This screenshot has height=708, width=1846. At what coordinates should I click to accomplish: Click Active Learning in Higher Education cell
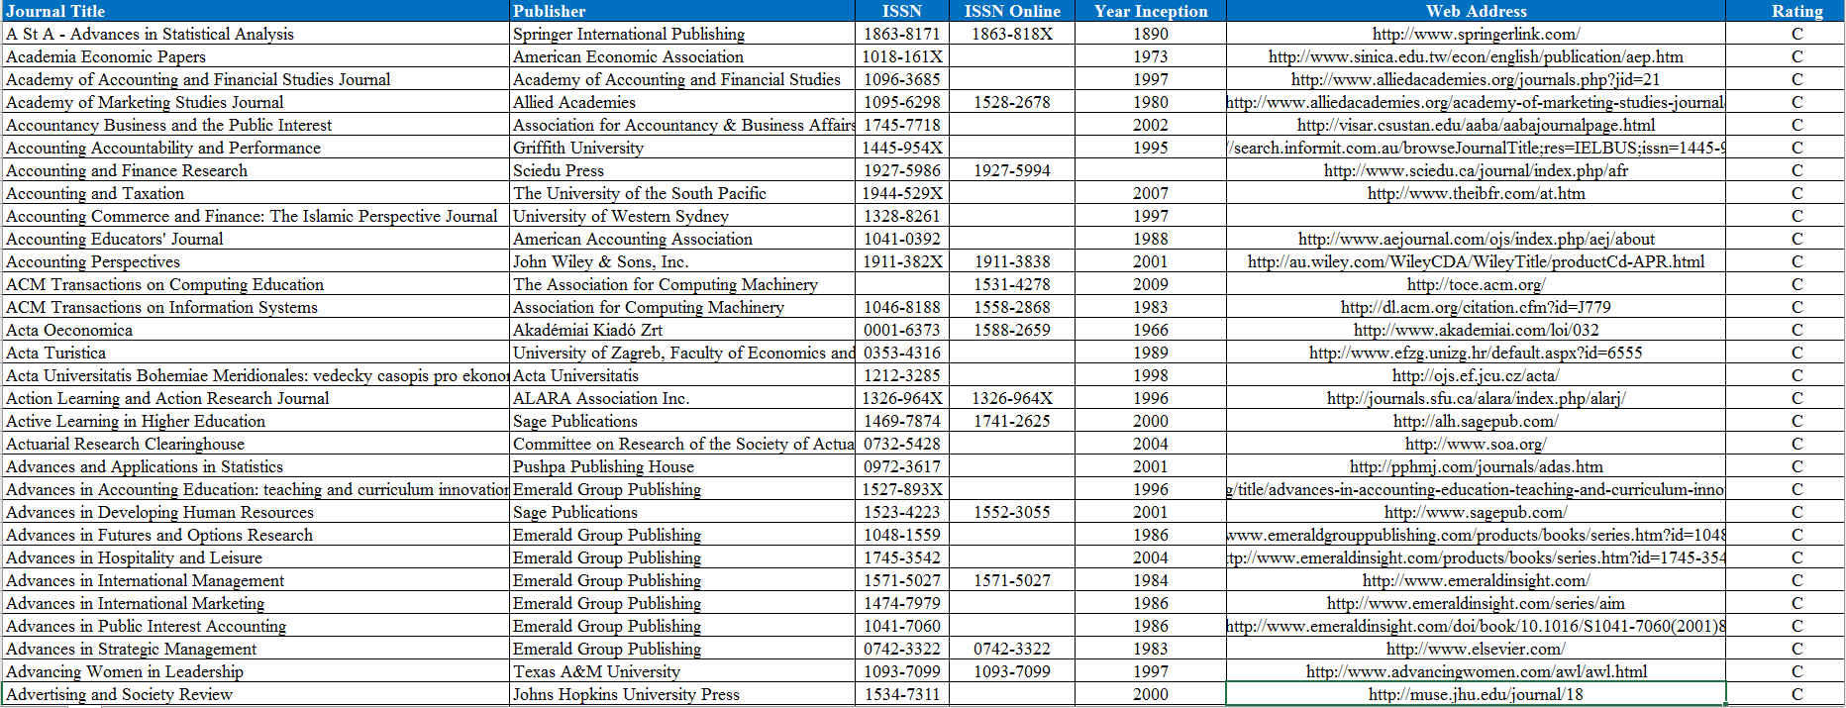click(x=256, y=421)
